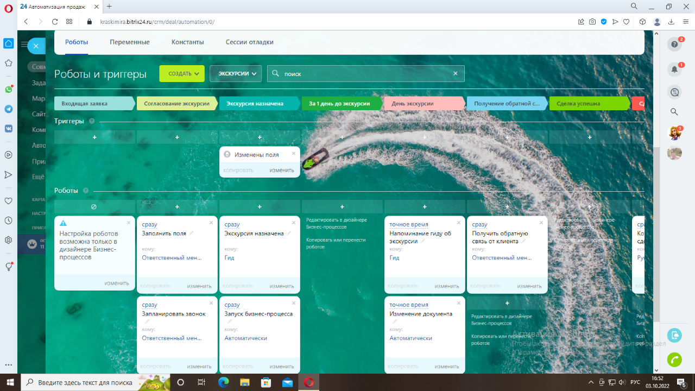The image size is (695, 391).
Task: Add a trigger to the Согласование экскурсии stage
Action: point(177,137)
